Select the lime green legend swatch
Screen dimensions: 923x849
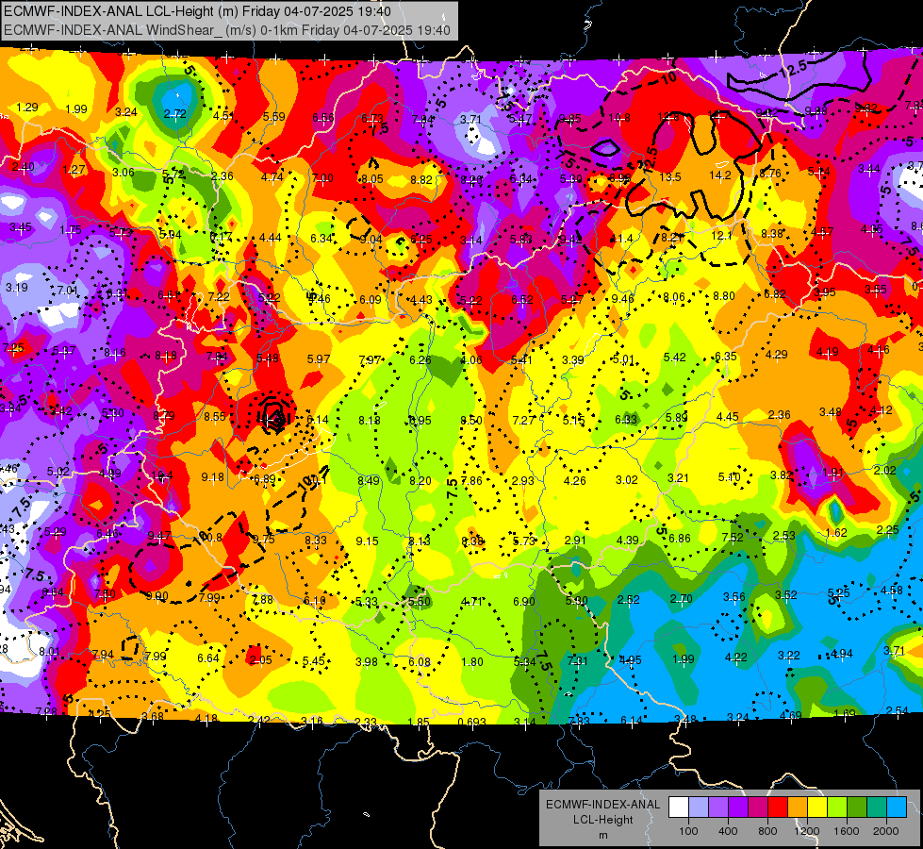coord(837,807)
